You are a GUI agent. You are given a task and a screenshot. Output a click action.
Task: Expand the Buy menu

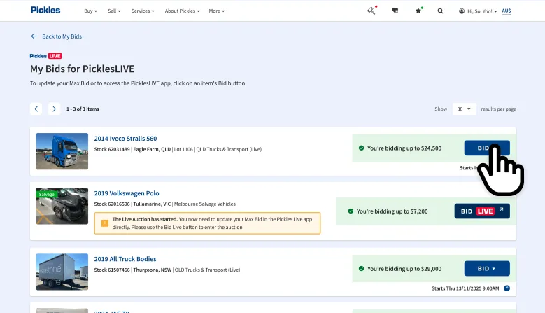click(91, 11)
